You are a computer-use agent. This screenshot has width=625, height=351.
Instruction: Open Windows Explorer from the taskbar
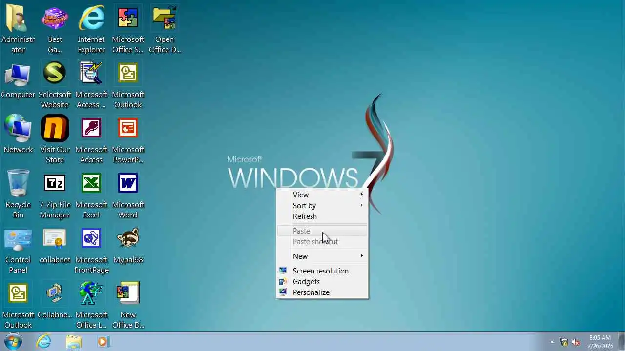pyautogui.click(x=74, y=342)
